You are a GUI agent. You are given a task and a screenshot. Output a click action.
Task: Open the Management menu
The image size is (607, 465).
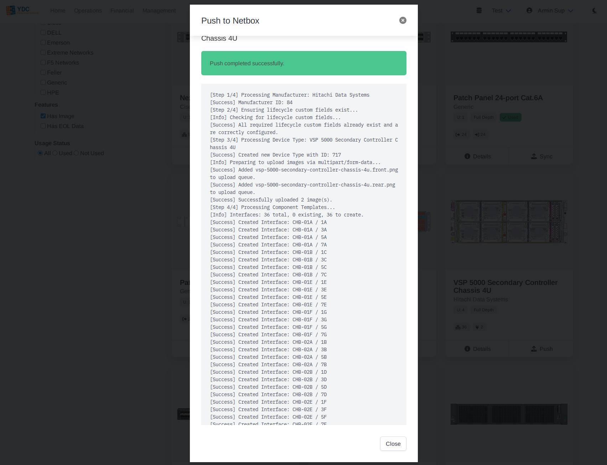[x=159, y=11]
